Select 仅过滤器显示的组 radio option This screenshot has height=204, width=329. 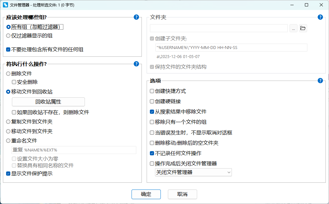(8, 36)
